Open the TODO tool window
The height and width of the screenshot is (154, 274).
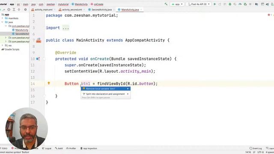coord(4,148)
